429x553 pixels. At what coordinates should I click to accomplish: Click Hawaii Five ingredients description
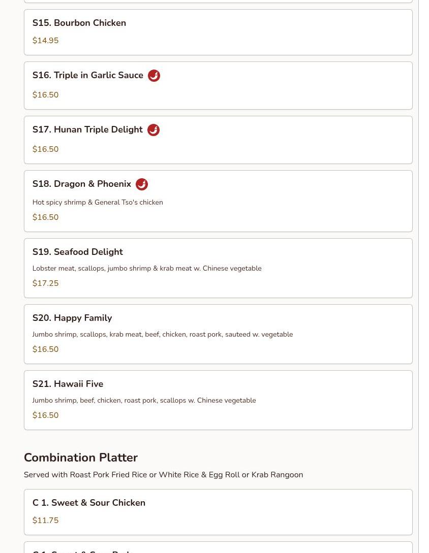144,400
